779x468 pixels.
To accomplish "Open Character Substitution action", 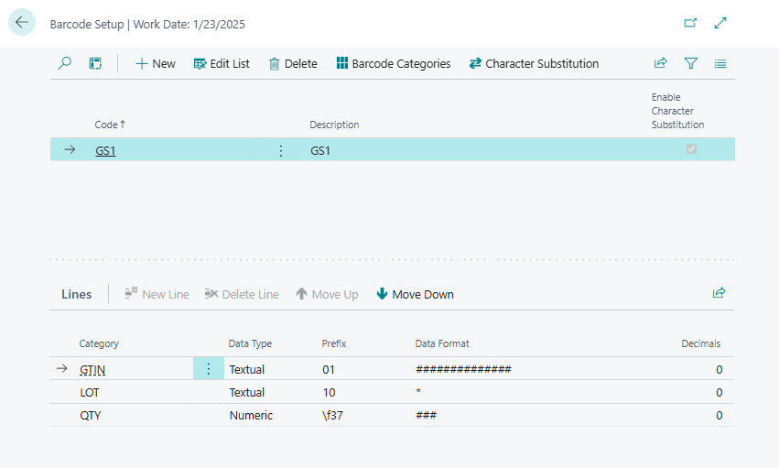I will [533, 63].
